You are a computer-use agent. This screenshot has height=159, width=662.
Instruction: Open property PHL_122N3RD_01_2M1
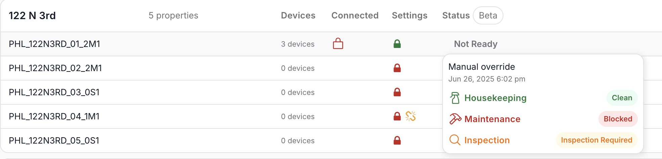tap(54, 44)
